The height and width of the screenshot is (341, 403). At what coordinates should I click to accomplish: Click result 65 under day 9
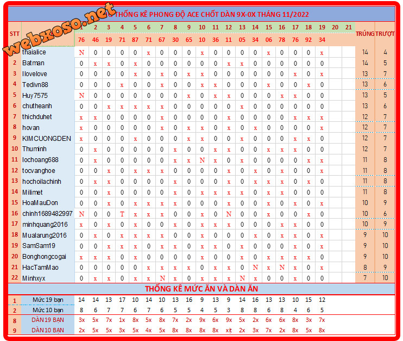pos(188,40)
